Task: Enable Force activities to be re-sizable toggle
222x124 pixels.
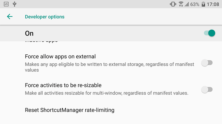Action: (x=207, y=90)
